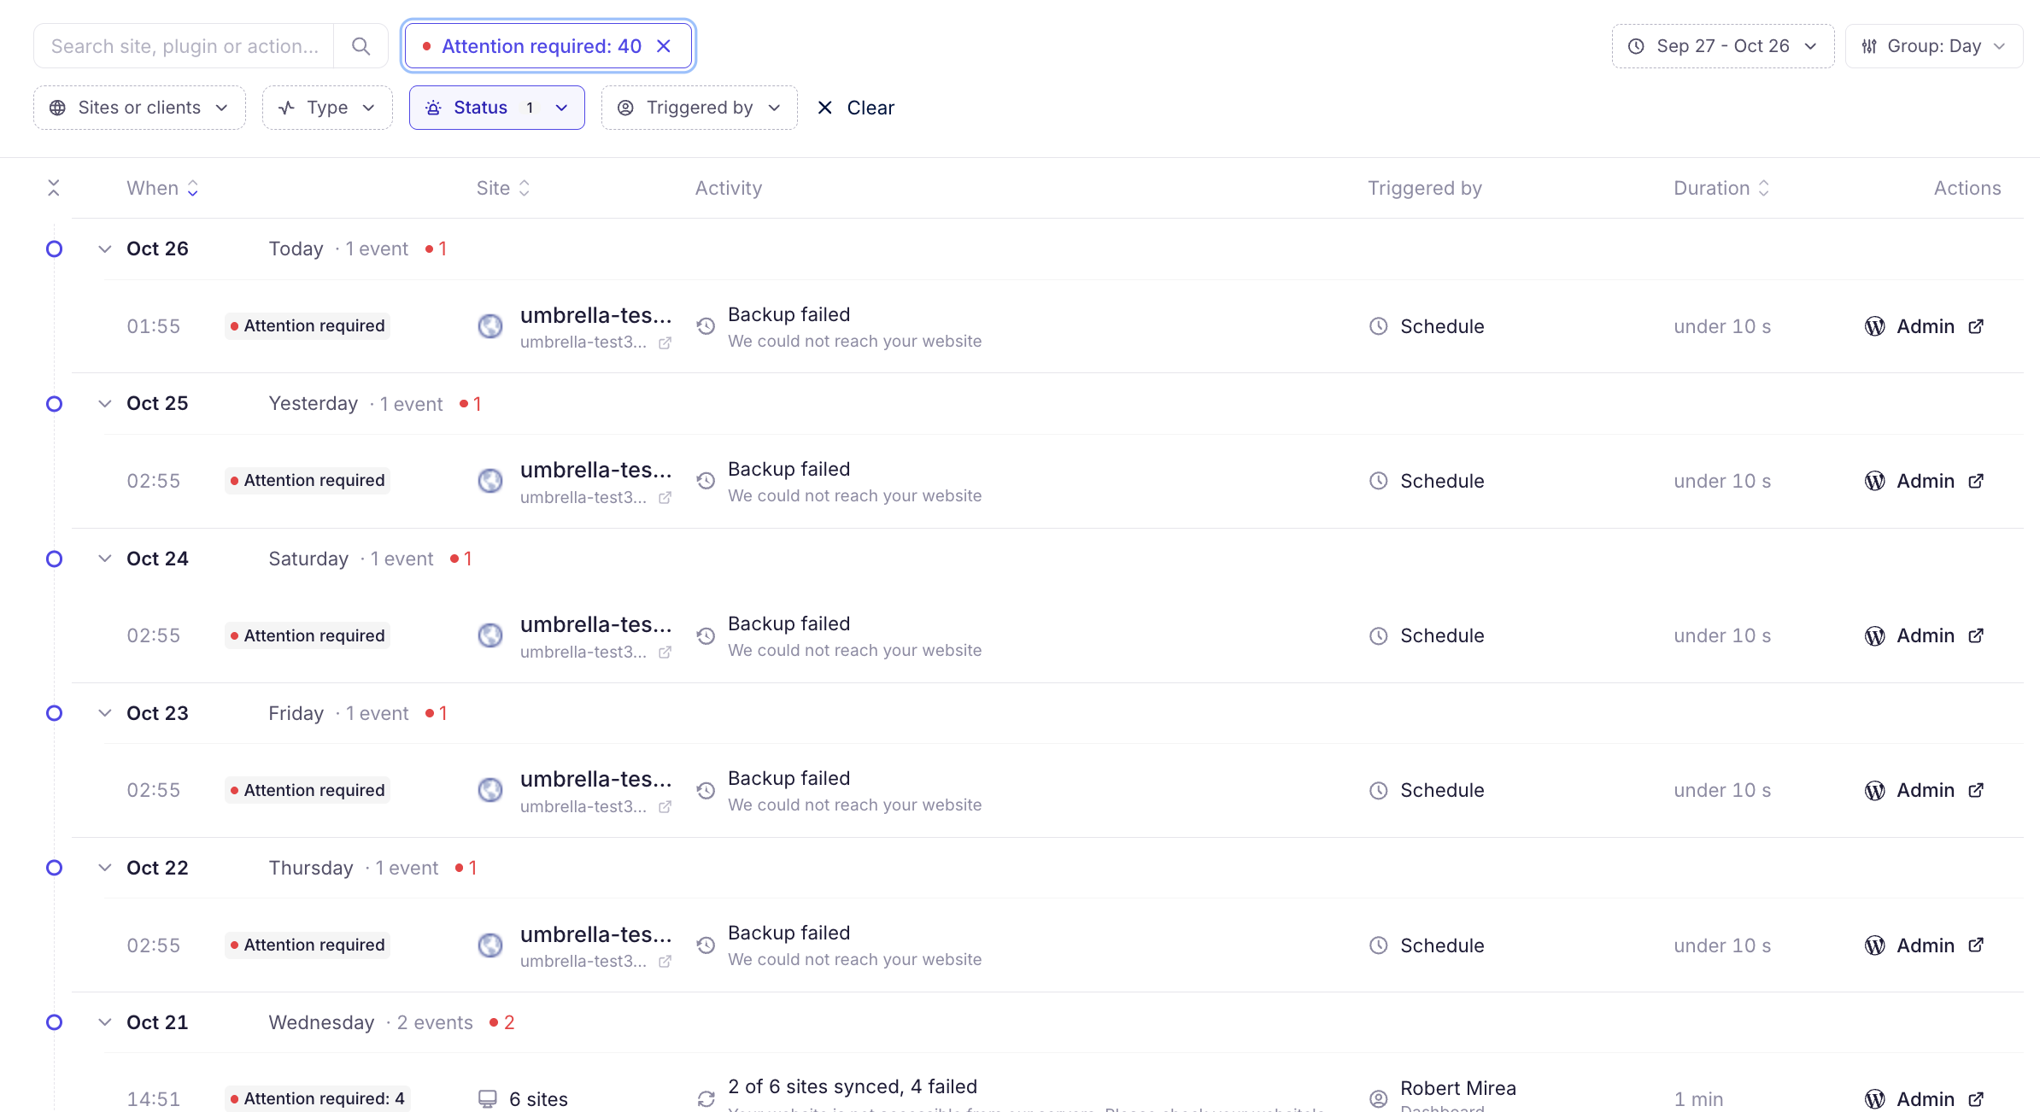Click the 6 sites monitor icon

click(x=488, y=1099)
